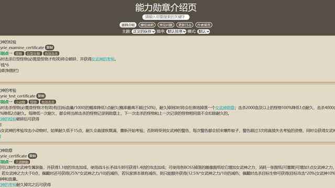This screenshot has width=335, height=188.
Task: Copy the test_certificate code with 复制
Action: pos(41,96)
